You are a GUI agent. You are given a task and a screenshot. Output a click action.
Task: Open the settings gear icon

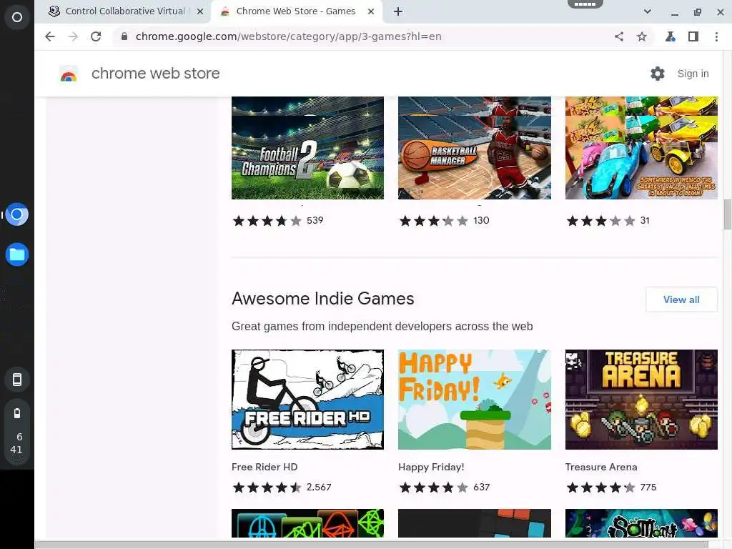click(658, 74)
